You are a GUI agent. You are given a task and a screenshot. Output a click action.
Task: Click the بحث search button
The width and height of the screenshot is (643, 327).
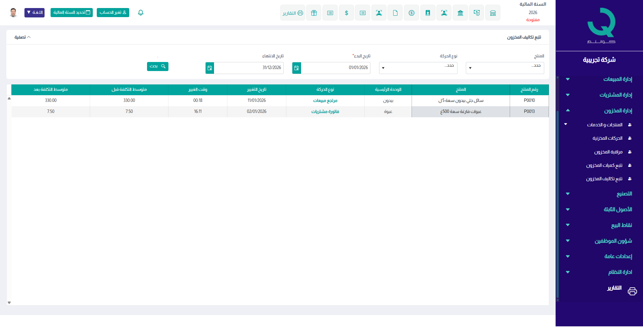[157, 66]
